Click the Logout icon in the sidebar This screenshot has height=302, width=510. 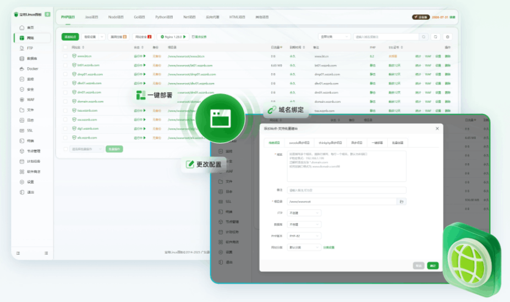coord(22,192)
